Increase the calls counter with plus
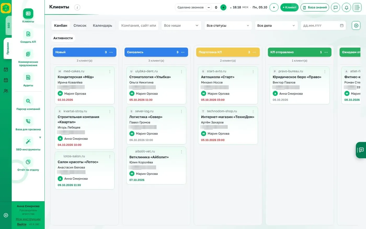Screen dimensions: 366x229 coord(223,7)
